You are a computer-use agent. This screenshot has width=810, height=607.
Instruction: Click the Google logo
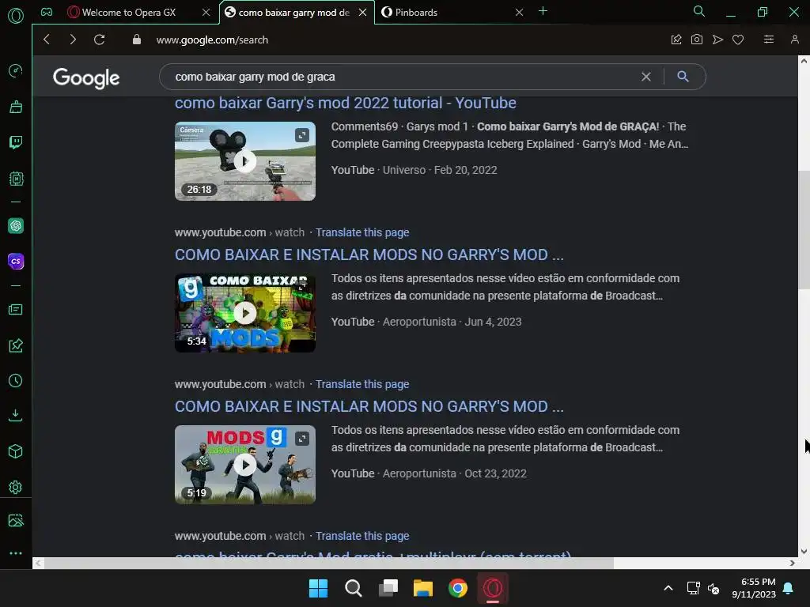pos(86,78)
